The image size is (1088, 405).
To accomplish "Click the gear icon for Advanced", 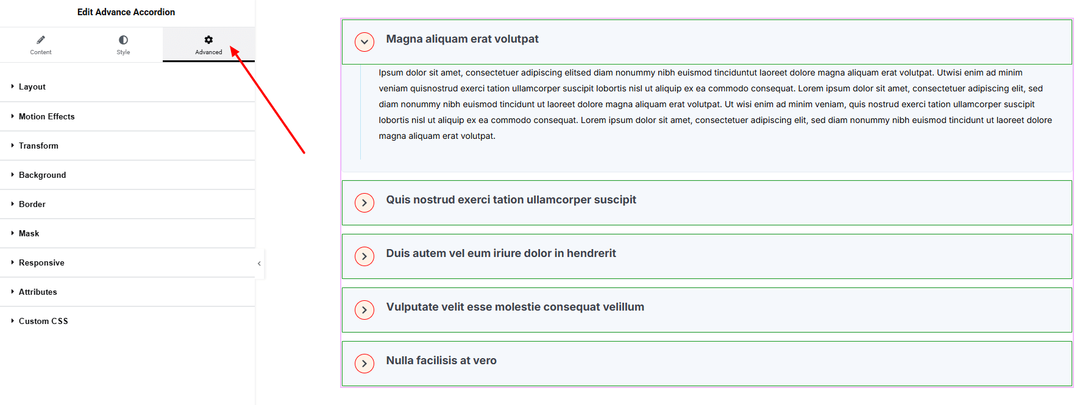I will tap(208, 40).
